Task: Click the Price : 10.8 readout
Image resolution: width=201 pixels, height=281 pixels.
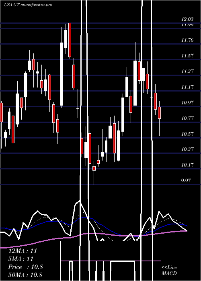Action: pos(25,267)
